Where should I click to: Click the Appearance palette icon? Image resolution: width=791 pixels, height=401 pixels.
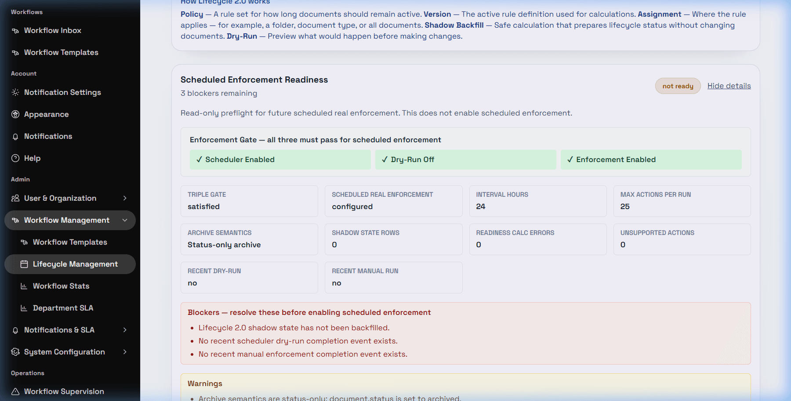pyautogui.click(x=15, y=114)
